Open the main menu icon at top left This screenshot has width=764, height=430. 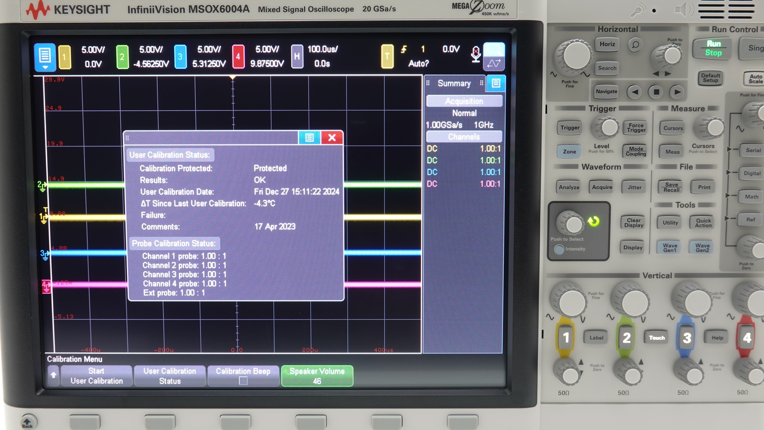[x=45, y=57]
